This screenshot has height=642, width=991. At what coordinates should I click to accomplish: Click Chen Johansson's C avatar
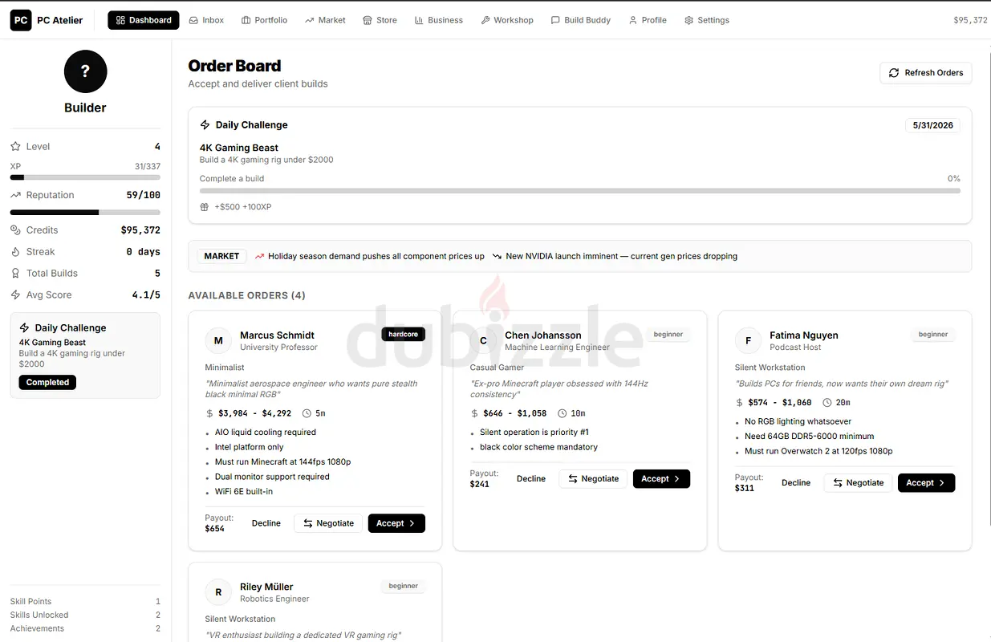[x=483, y=341]
